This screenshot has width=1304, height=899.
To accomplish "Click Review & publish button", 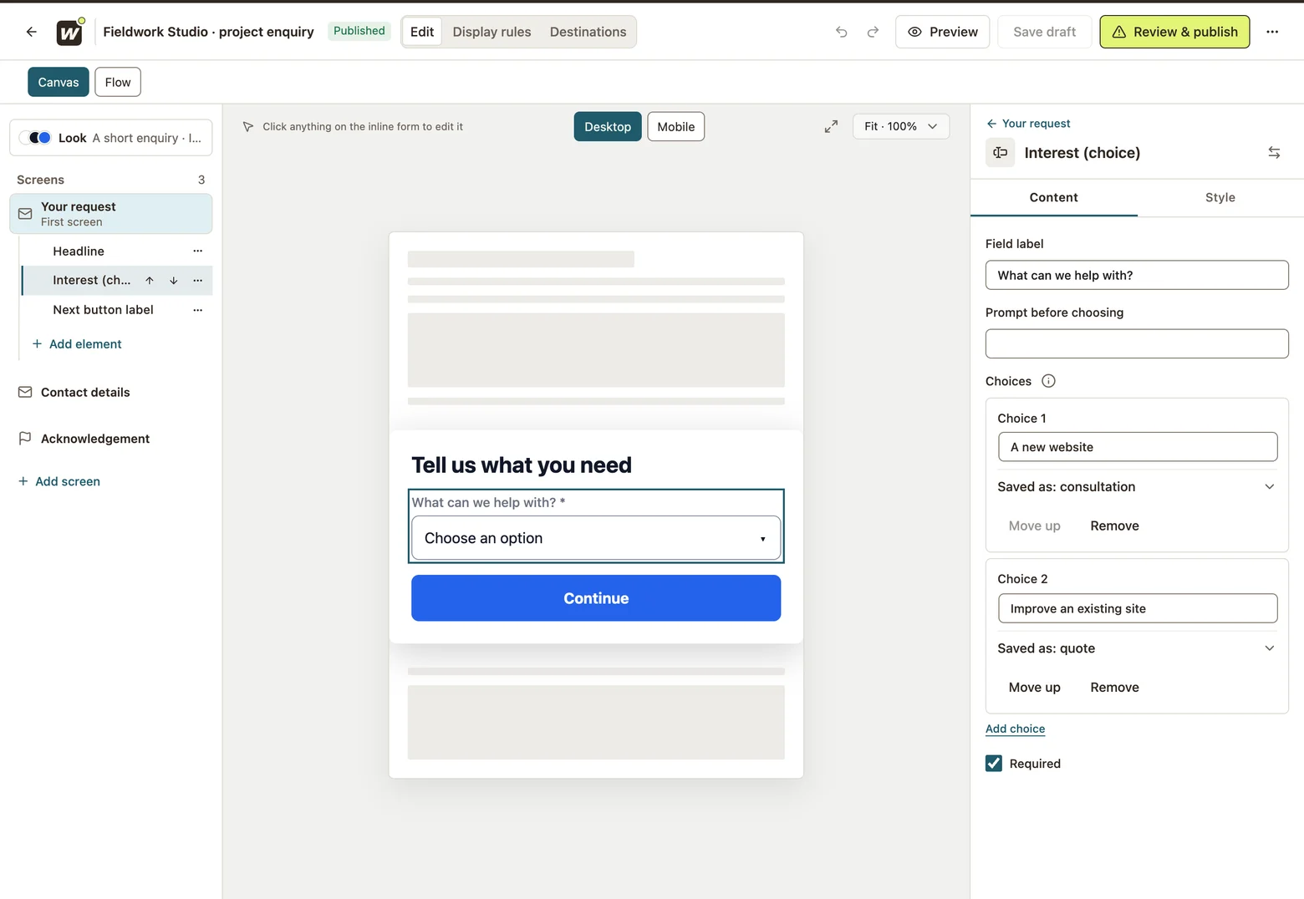I will 1174,32.
